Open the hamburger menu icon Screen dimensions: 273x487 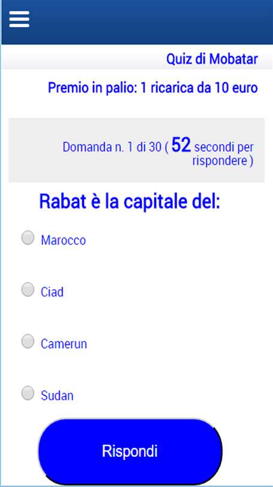[x=19, y=19]
